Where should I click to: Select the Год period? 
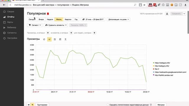76,19
